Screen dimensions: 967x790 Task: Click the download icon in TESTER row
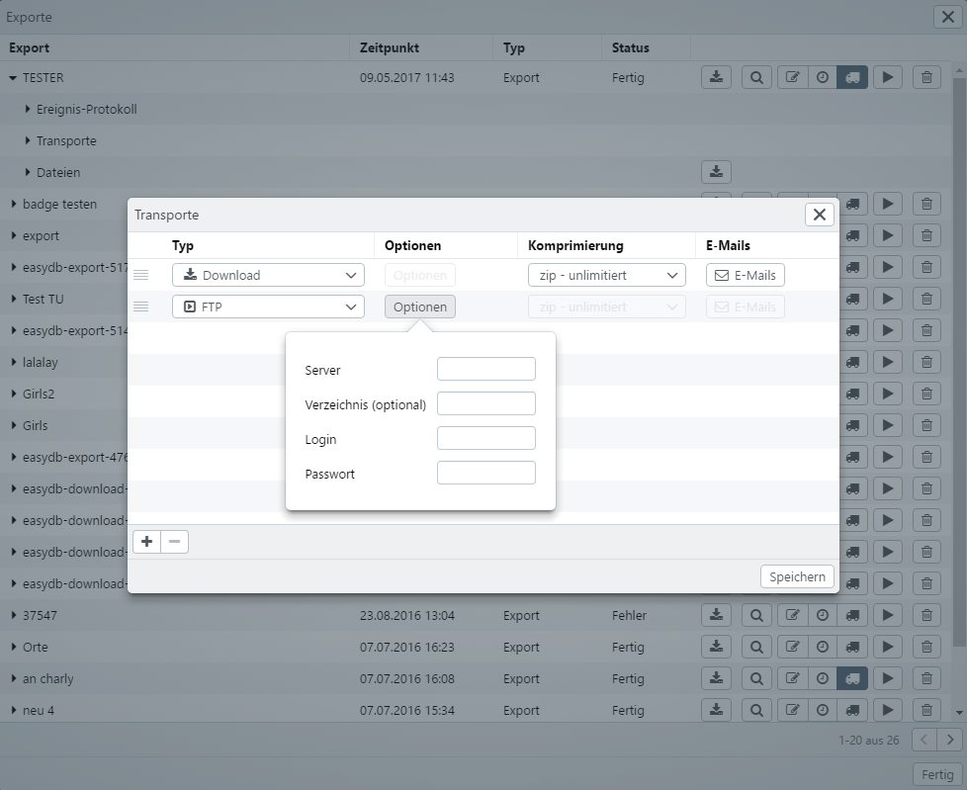pos(716,78)
